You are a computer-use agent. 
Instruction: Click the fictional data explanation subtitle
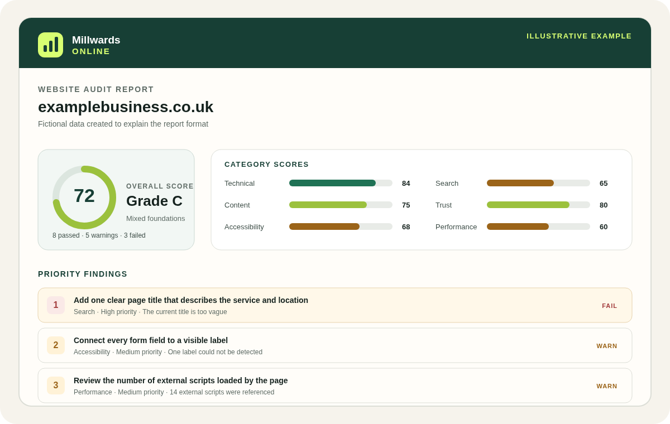tap(123, 124)
